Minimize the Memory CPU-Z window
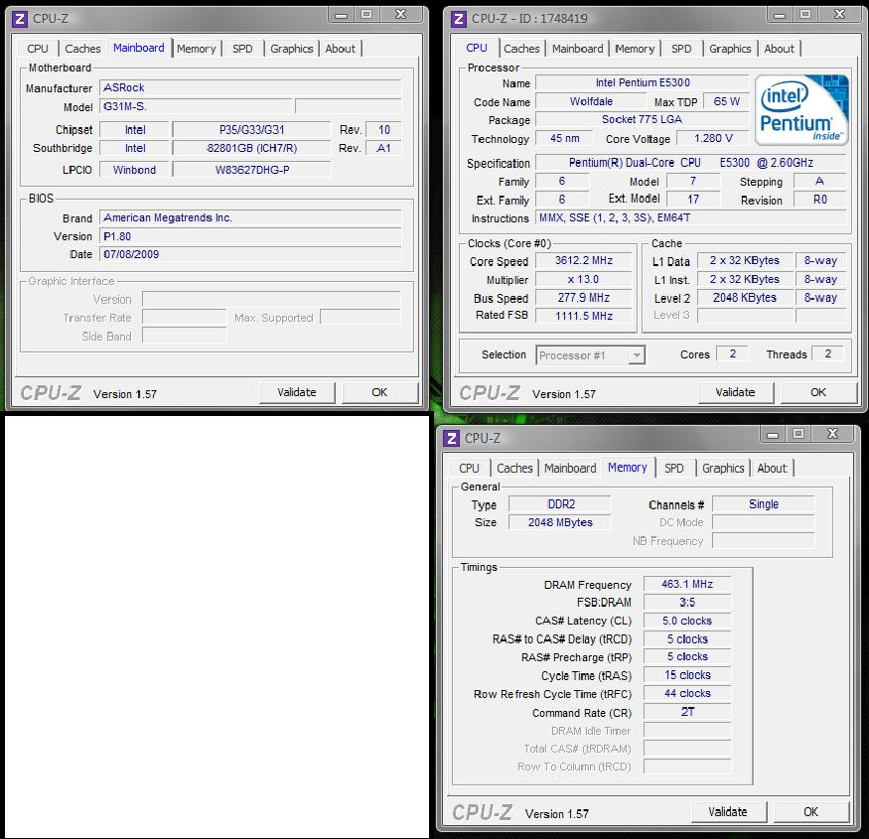 [773, 434]
